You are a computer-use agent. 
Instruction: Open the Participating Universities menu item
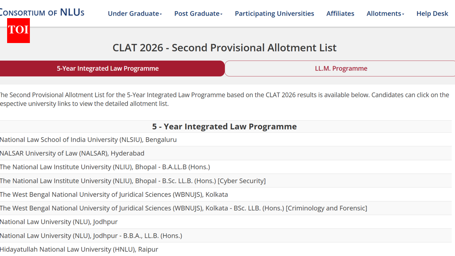(274, 14)
